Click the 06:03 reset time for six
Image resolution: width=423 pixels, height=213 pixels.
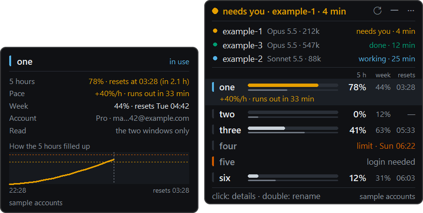(406, 178)
